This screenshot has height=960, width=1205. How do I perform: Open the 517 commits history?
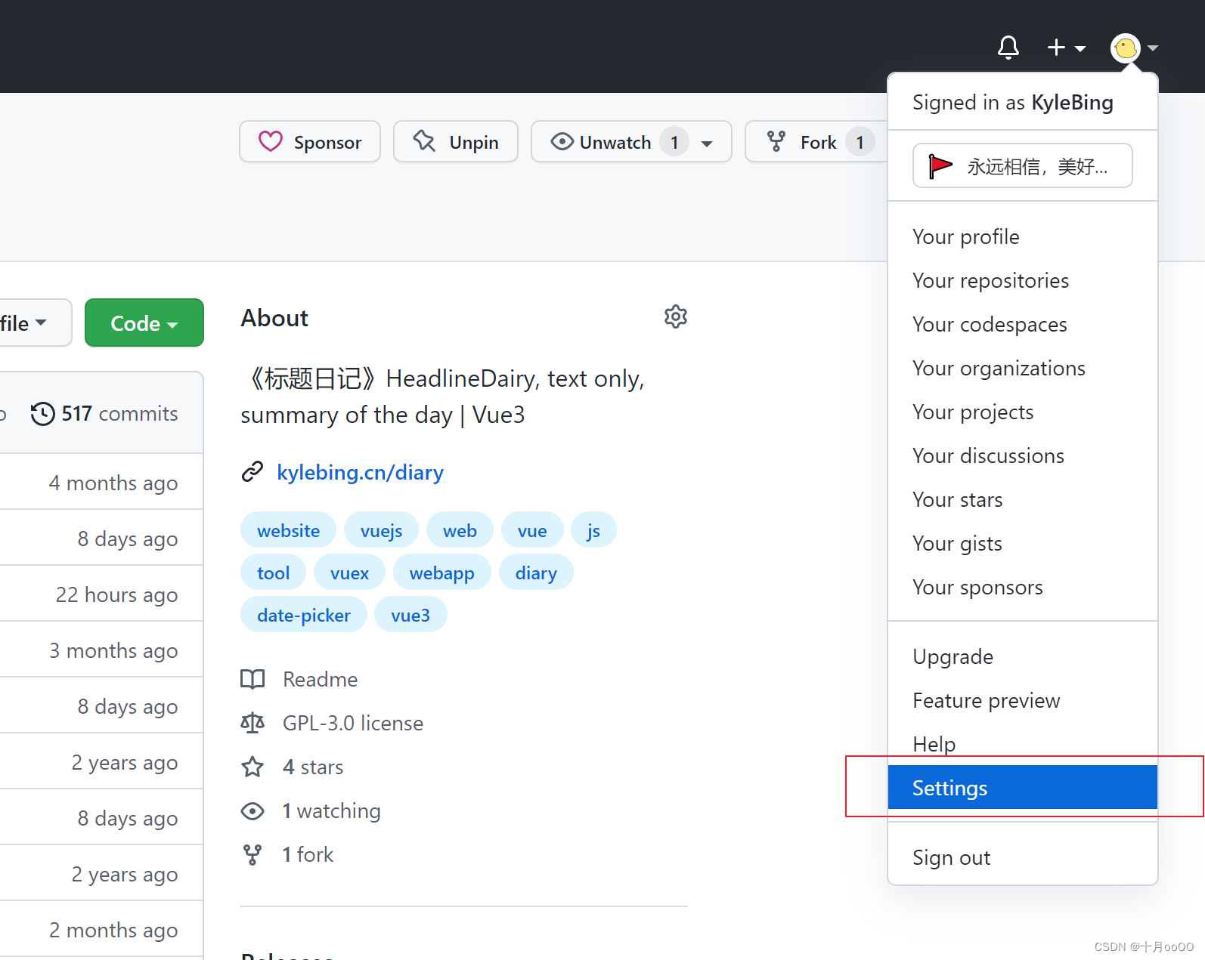[104, 413]
